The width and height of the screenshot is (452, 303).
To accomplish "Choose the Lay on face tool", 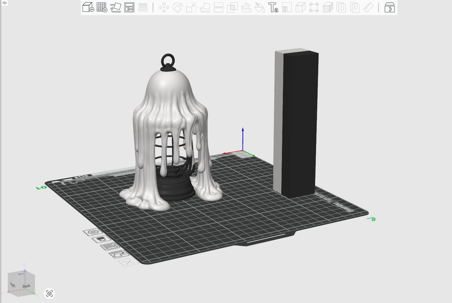I will click(205, 7).
